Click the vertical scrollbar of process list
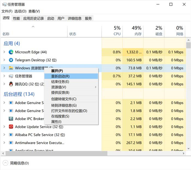191x170 pixels. (x=188, y=96)
